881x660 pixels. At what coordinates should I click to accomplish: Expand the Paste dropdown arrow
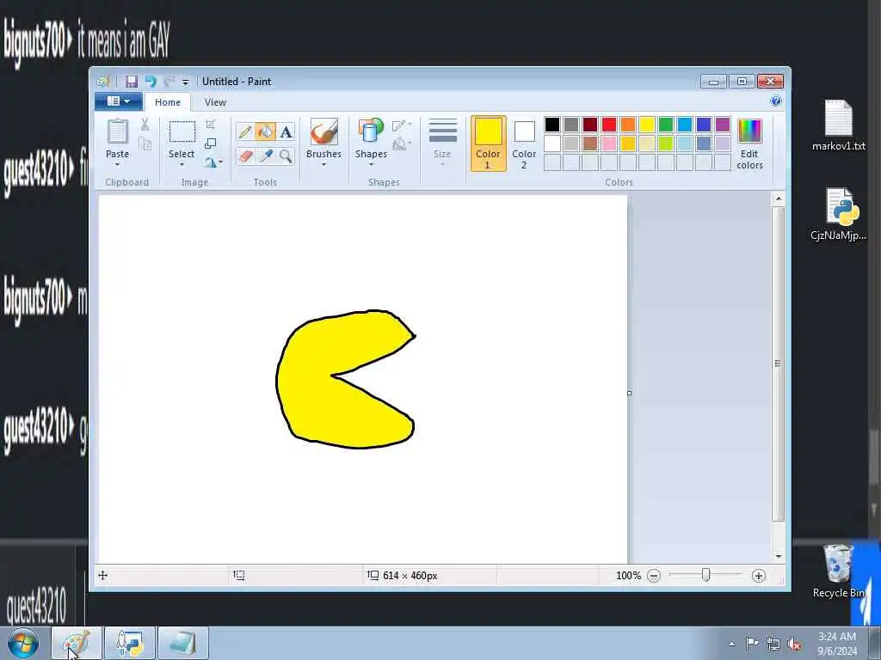[117, 165]
